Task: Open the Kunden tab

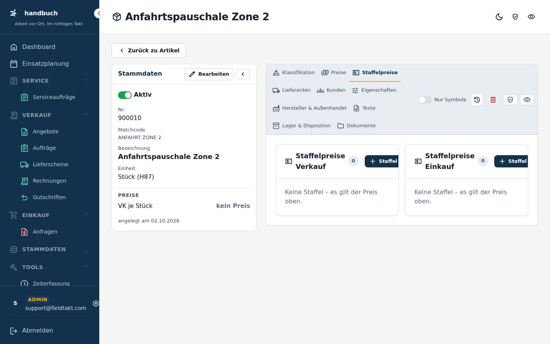Action: 331,90
